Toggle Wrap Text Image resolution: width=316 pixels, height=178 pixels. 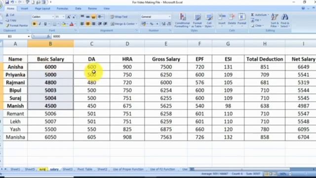119,17
